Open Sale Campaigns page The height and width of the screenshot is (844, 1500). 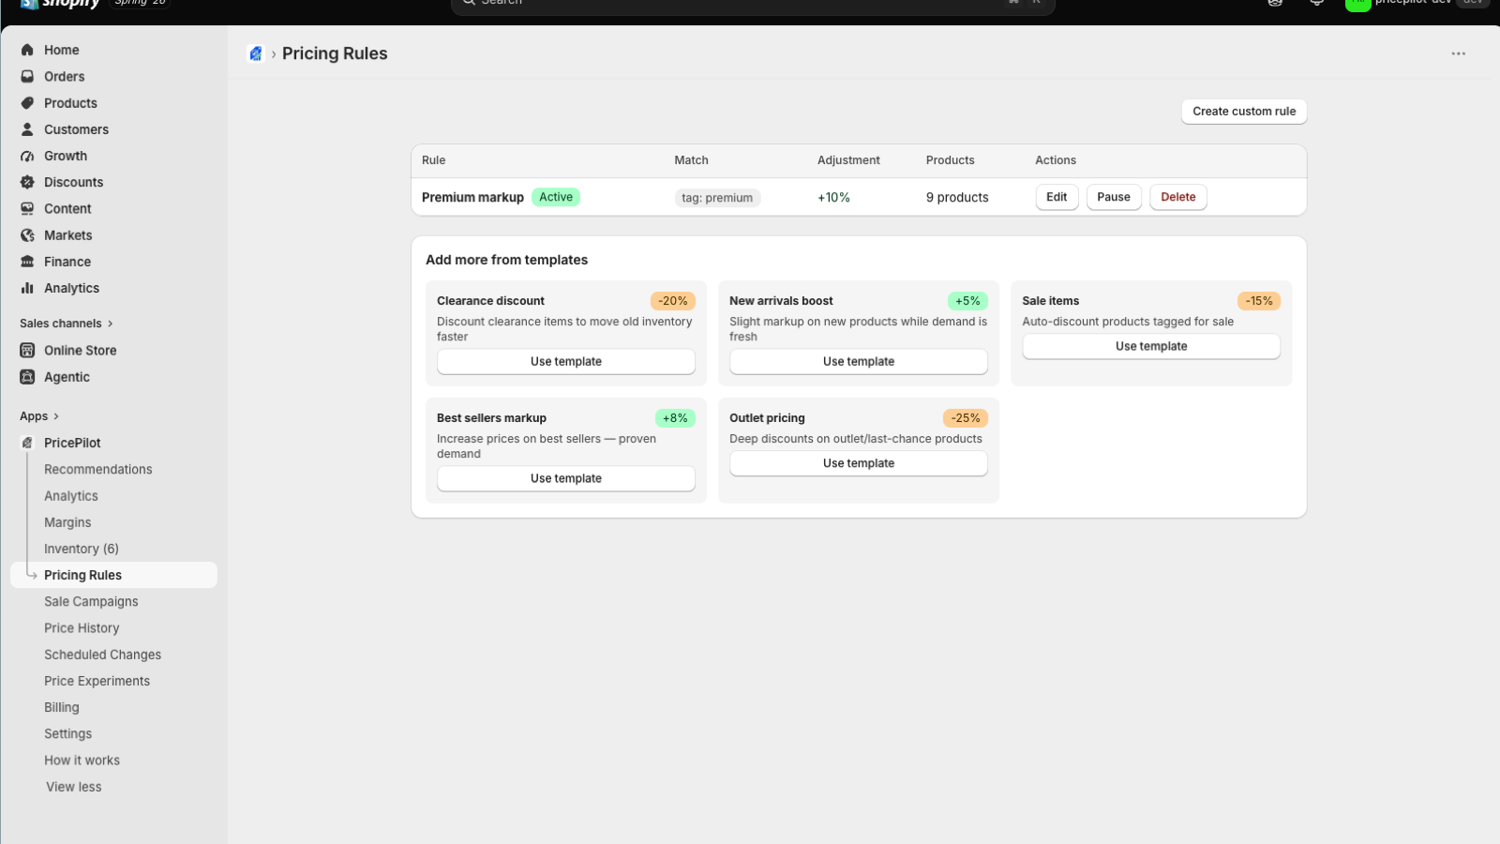click(91, 601)
